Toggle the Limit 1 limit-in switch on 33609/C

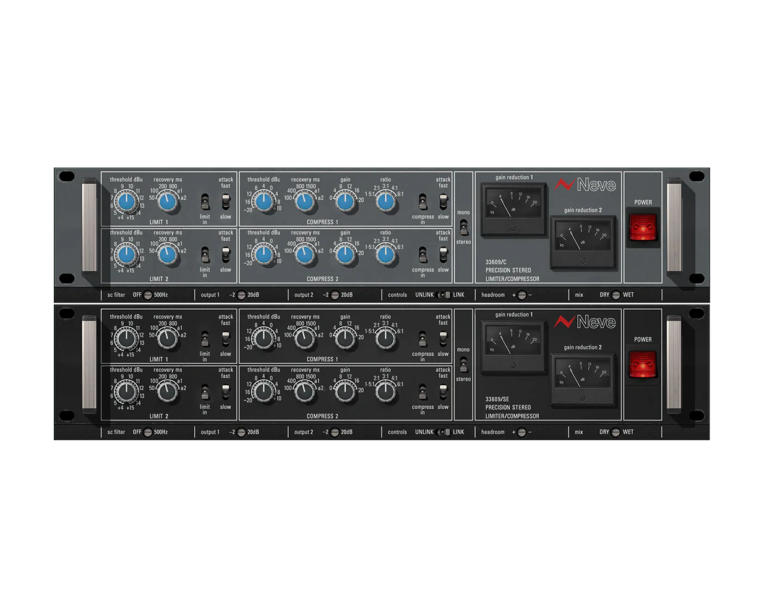tap(205, 202)
